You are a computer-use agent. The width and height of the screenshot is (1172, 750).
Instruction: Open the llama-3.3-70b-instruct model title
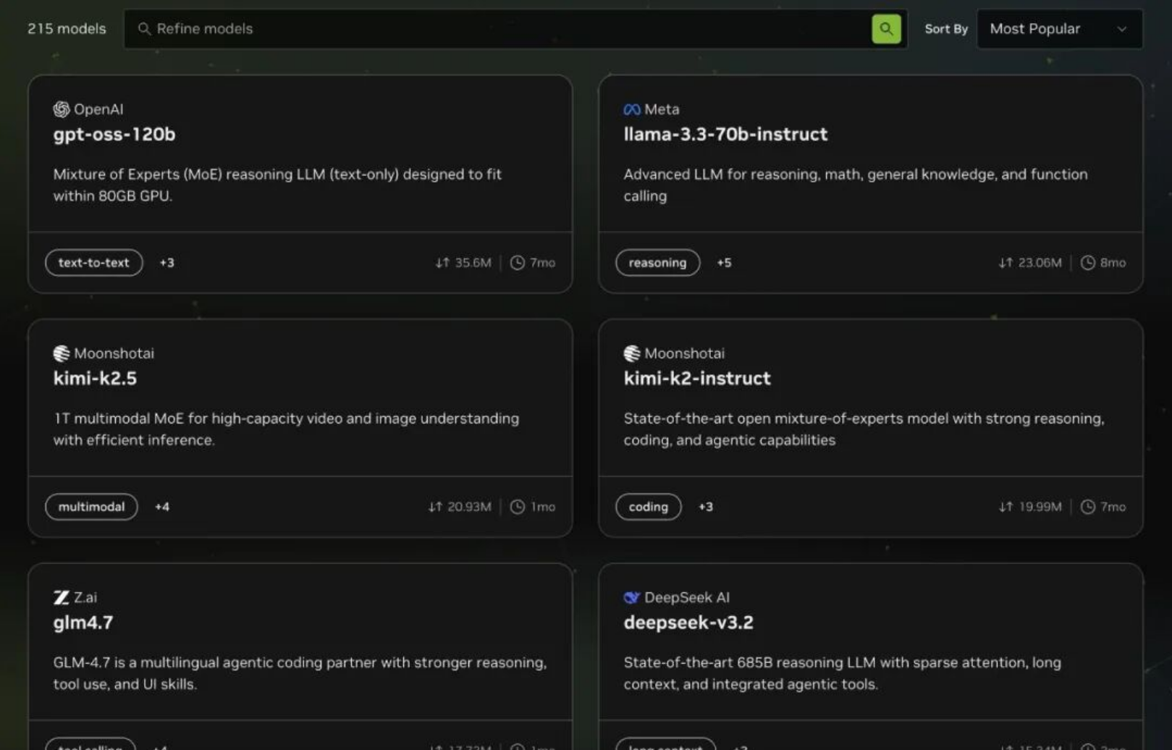(725, 135)
